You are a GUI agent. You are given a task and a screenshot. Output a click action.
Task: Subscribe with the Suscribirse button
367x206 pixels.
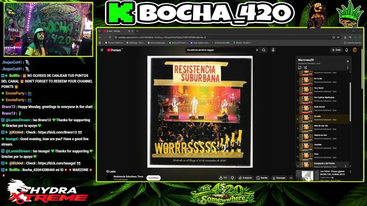click(x=153, y=178)
